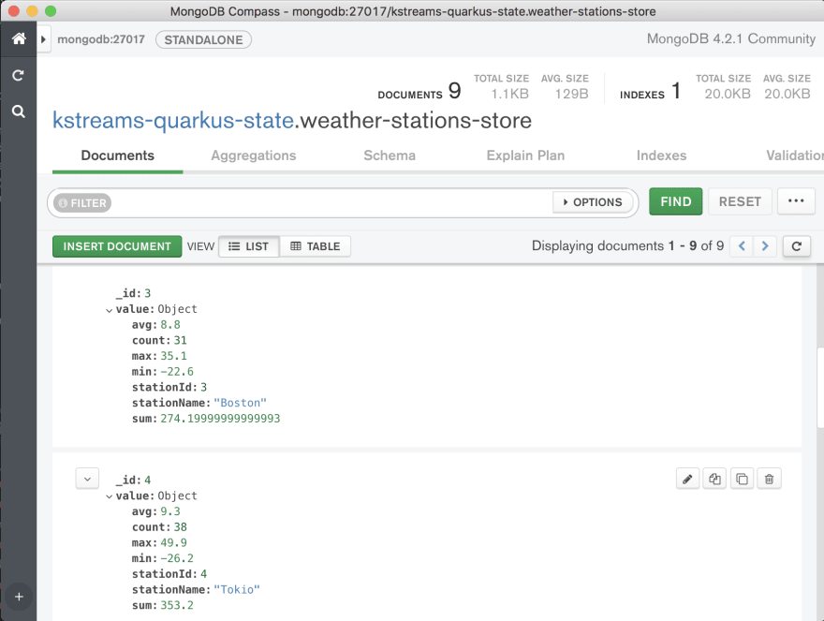Click the FILTER info badge
This screenshot has height=621, width=824.
pyautogui.click(x=82, y=203)
